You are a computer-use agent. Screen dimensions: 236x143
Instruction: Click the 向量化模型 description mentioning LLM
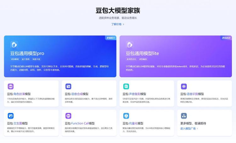[x=146, y=130]
